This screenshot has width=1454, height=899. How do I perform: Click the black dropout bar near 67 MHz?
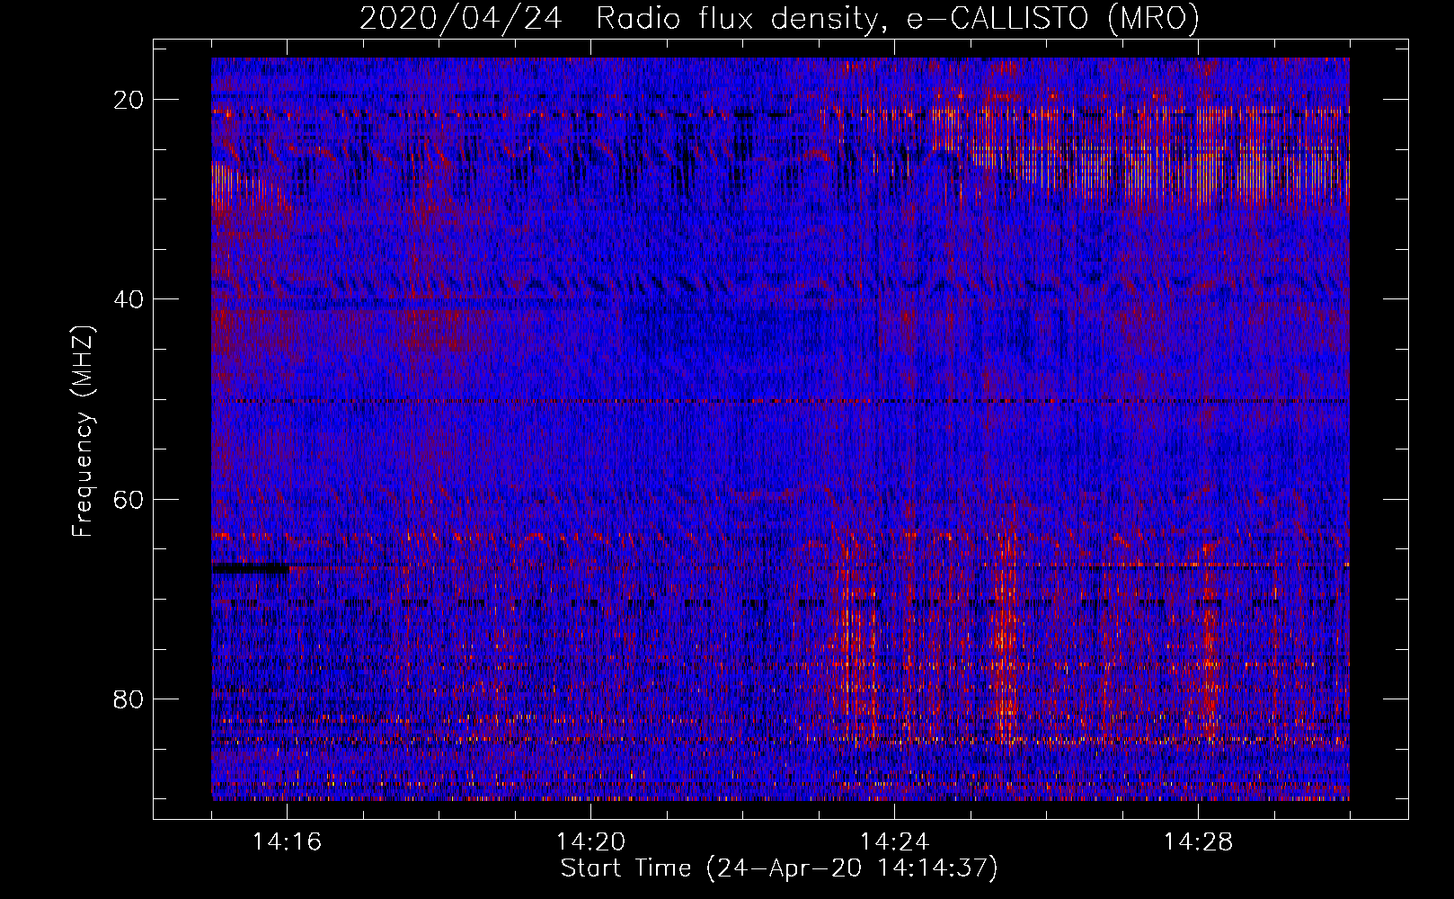point(251,568)
